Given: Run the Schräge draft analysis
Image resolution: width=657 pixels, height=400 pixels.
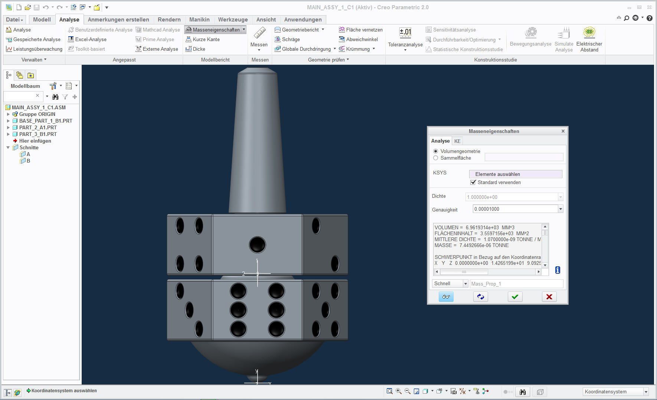Looking at the screenshot, I should tap(287, 39).
